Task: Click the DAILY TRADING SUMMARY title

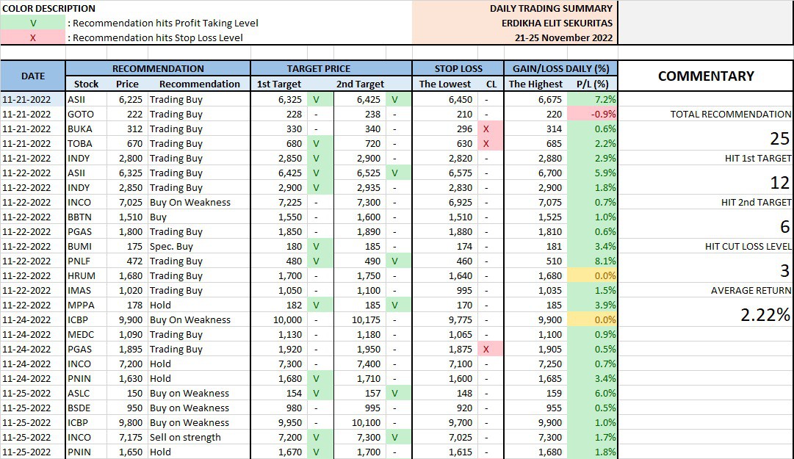Action: 551,8
